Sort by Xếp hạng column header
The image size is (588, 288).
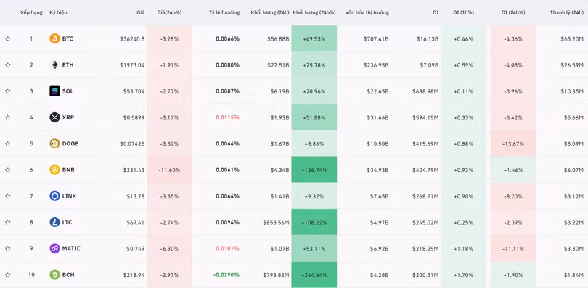31,12
